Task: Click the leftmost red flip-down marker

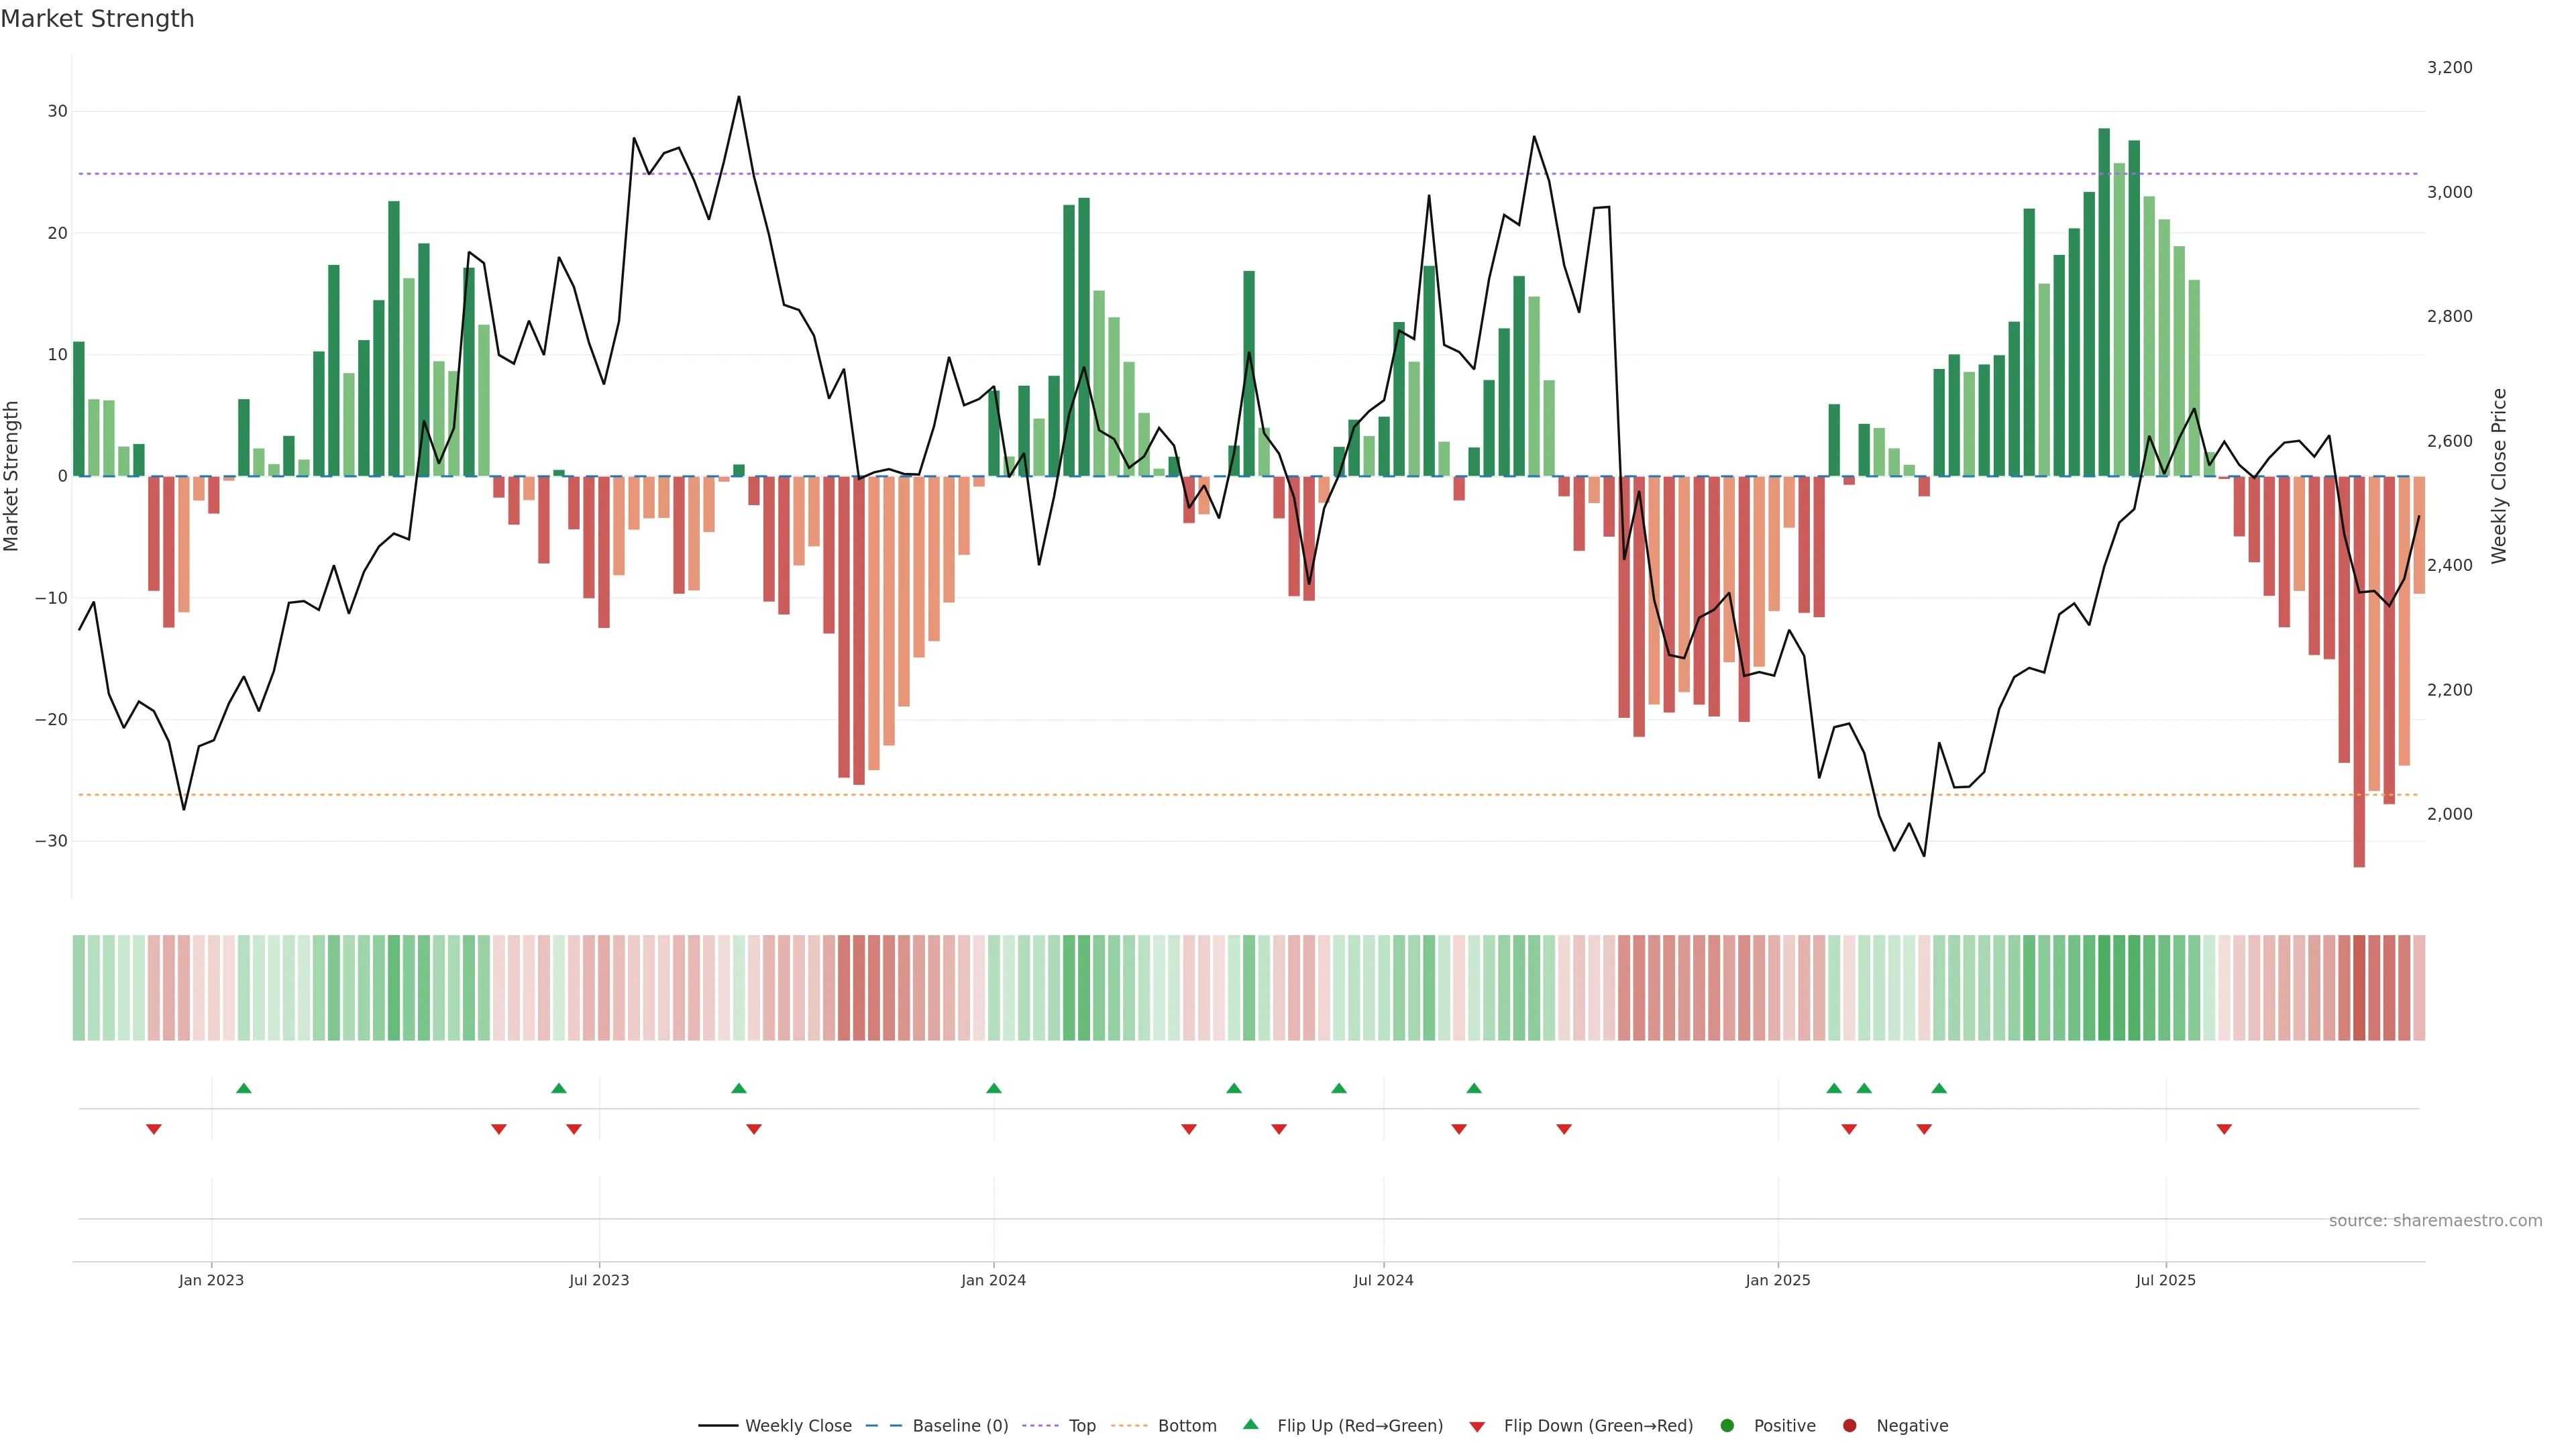Action: (154, 1129)
